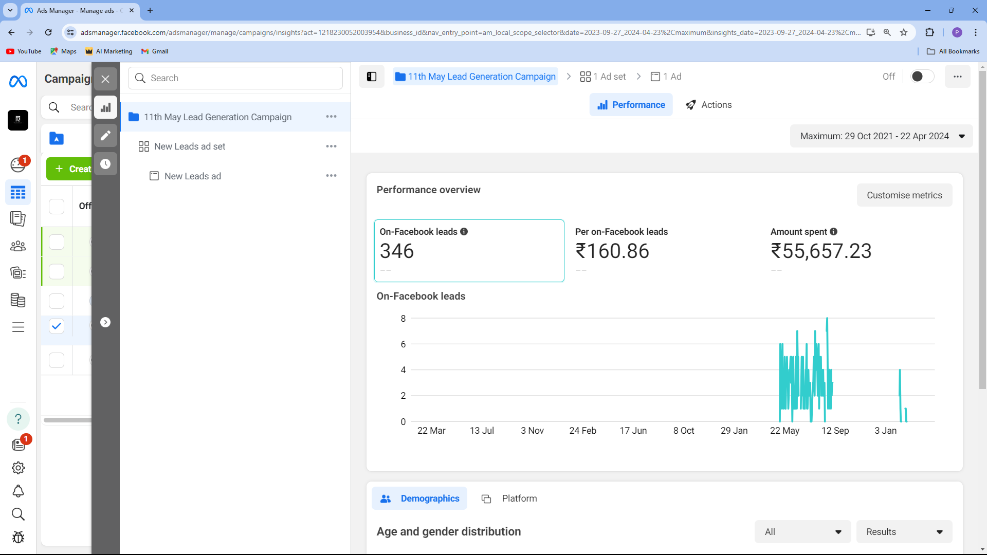
Task: Select the New Leads ad set tree item
Action: point(190,146)
